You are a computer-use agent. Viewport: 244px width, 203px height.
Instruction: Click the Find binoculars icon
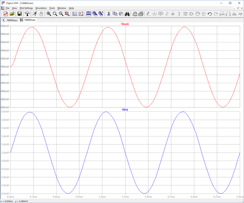tap(128, 14)
